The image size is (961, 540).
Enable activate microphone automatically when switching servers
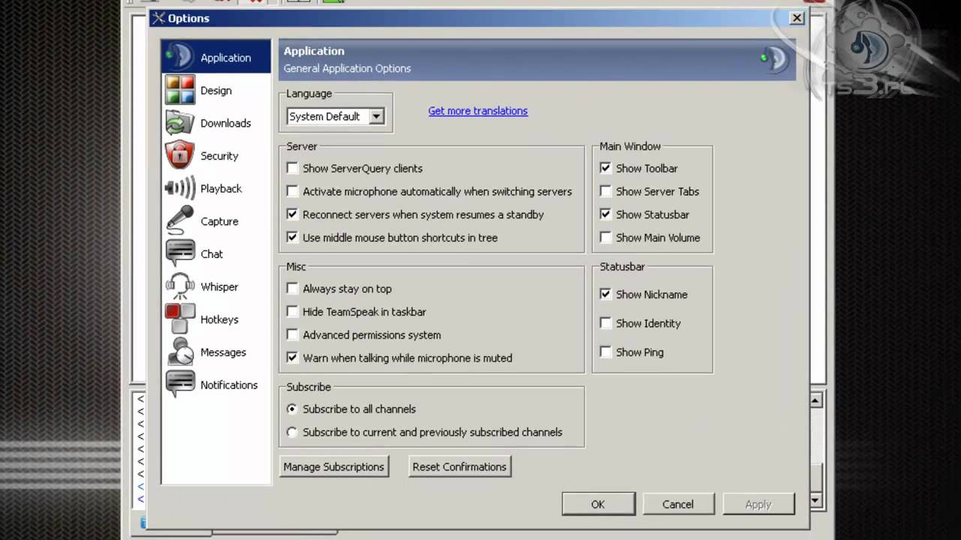coord(293,191)
